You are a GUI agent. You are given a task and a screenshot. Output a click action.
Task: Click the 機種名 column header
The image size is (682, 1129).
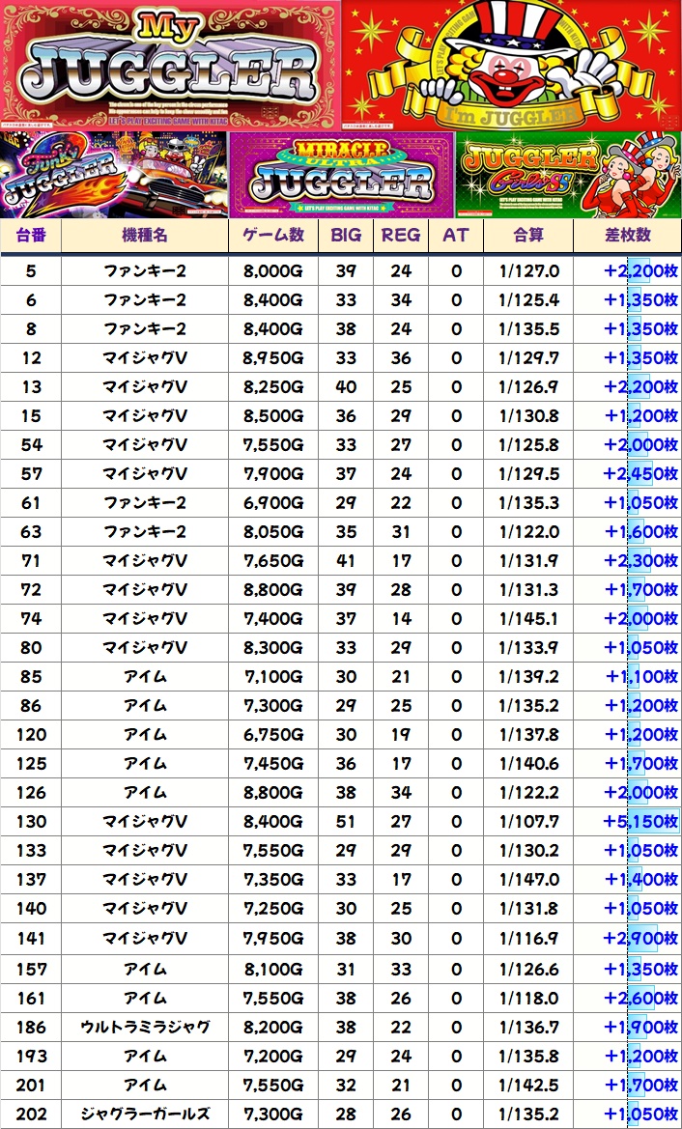point(145,236)
